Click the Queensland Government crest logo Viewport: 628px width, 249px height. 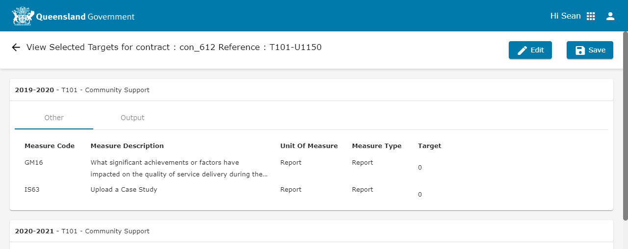pos(23,16)
